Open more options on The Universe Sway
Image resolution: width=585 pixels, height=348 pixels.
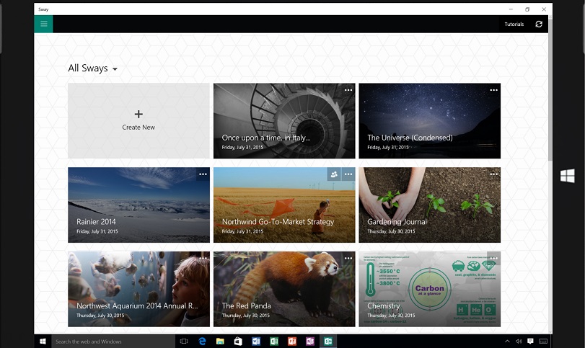[x=494, y=90]
